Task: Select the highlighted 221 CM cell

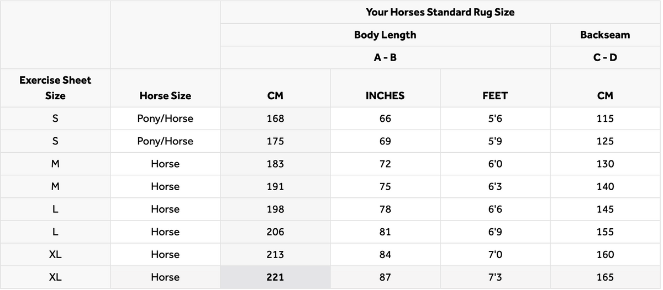Action: (275, 277)
